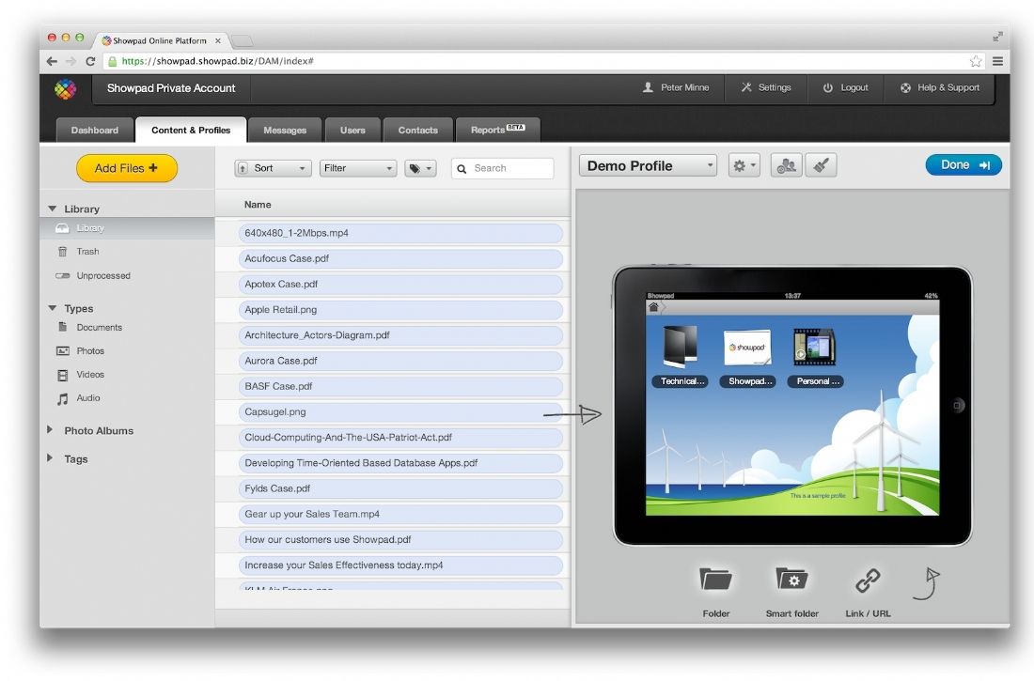Open the Sort dropdown
Screen dimensions: 1034x681
pyautogui.click(x=273, y=168)
